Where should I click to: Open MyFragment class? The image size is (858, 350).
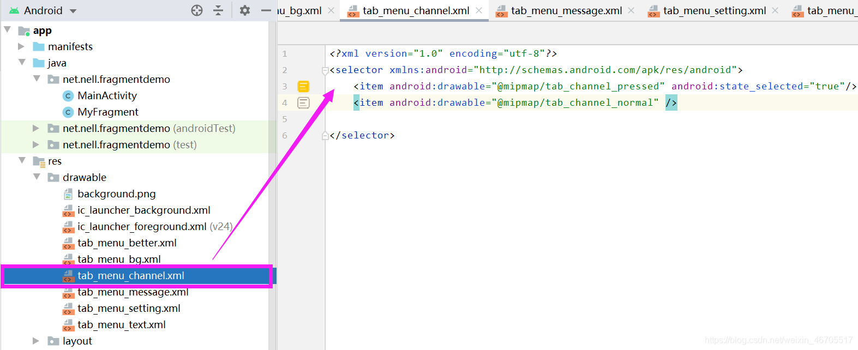pos(108,112)
